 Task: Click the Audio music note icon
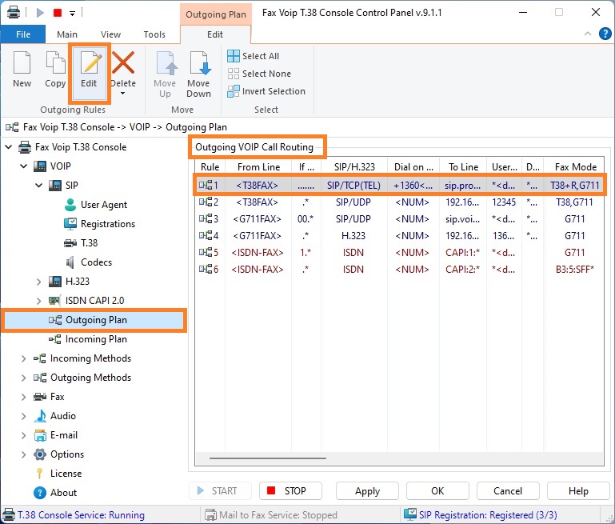40,416
